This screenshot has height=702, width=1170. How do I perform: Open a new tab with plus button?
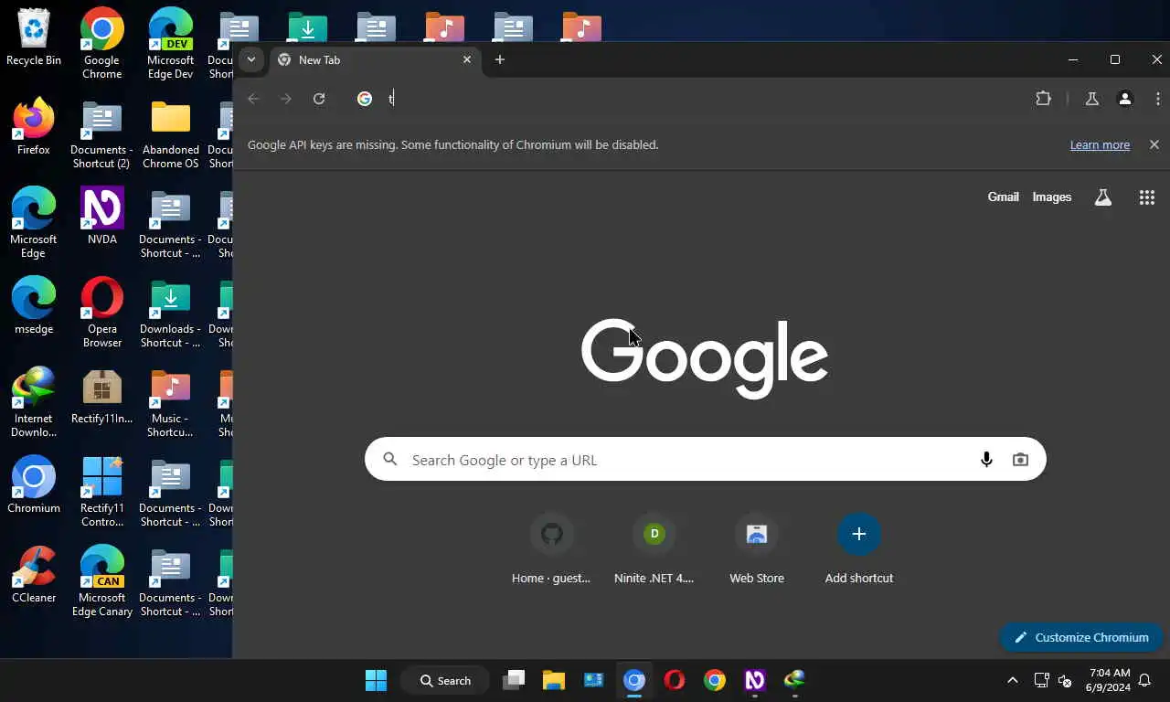coord(499,59)
